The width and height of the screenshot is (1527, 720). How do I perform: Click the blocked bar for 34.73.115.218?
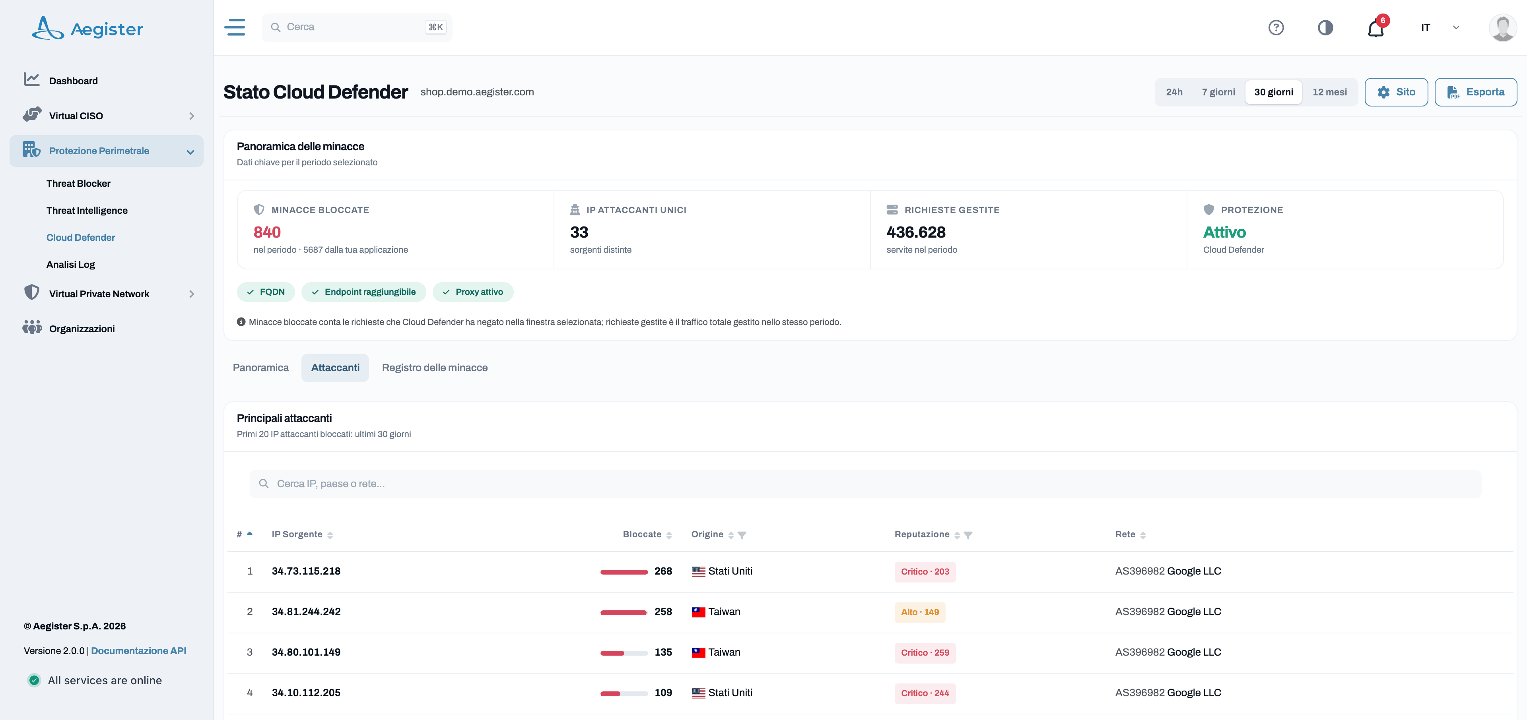[624, 572]
